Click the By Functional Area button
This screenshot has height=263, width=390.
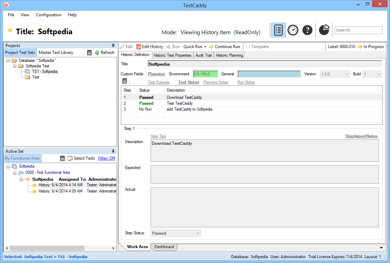click(22, 158)
